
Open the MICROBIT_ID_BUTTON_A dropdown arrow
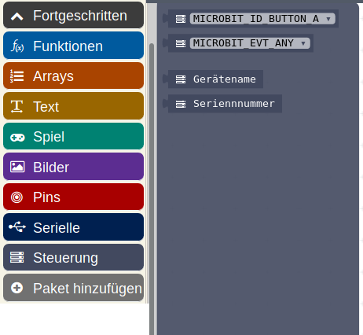tap(328, 19)
